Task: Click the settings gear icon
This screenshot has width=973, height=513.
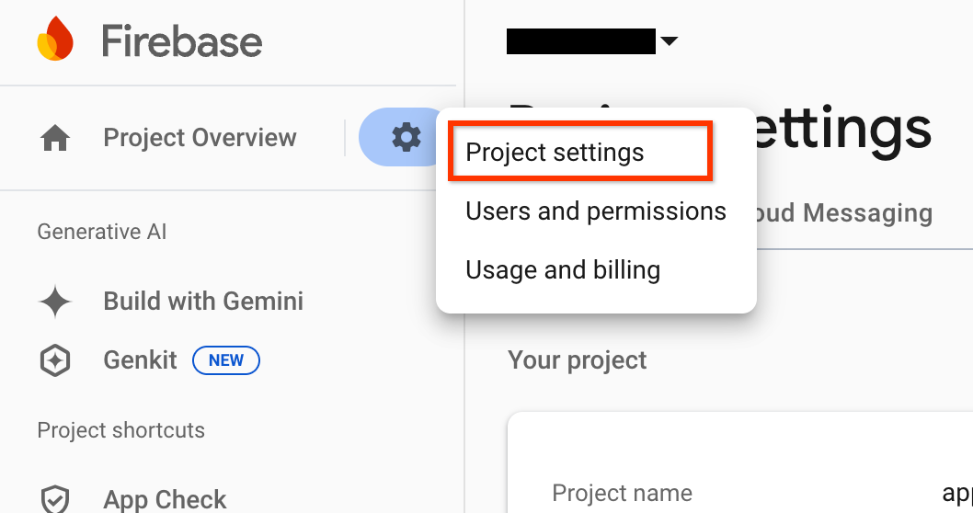Action: (x=406, y=138)
